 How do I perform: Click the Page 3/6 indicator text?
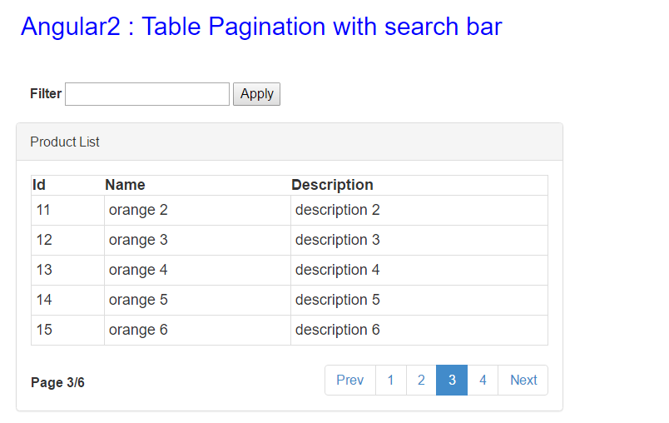coord(57,382)
